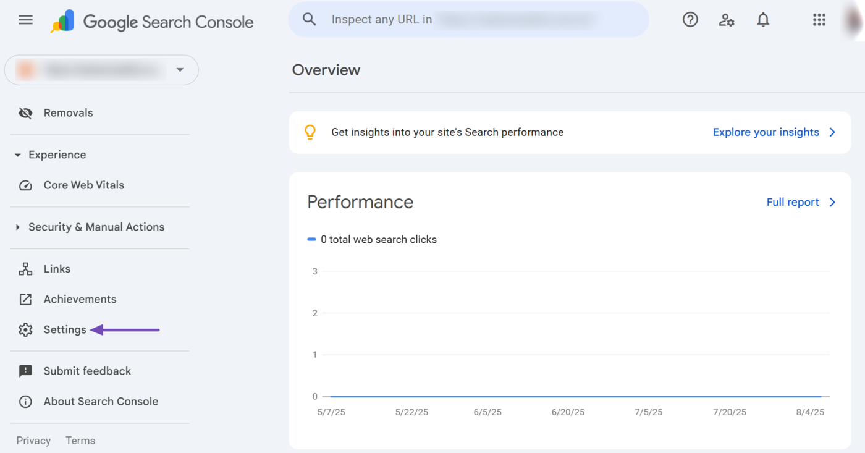Click the Core Web Vitals gauge icon

[25, 185]
